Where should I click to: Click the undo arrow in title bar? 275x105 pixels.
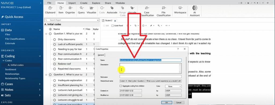point(255,3)
